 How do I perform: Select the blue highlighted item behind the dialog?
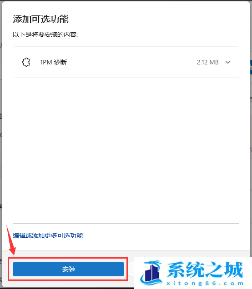[x=251, y=67]
